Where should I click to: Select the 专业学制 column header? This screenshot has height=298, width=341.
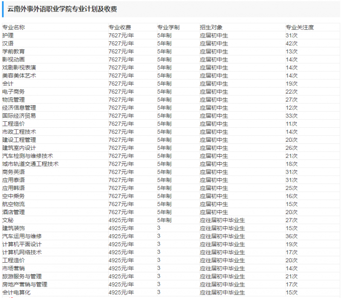(x=168, y=27)
